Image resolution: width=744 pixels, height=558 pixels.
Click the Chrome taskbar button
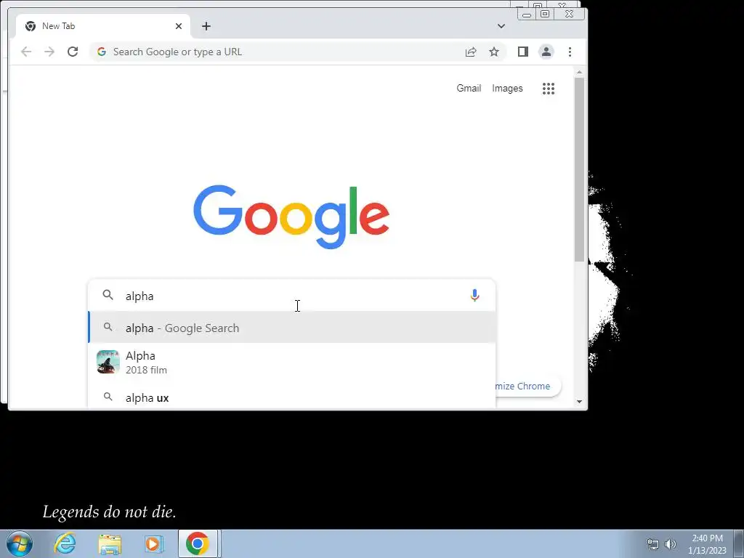click(x=198, y=543)
